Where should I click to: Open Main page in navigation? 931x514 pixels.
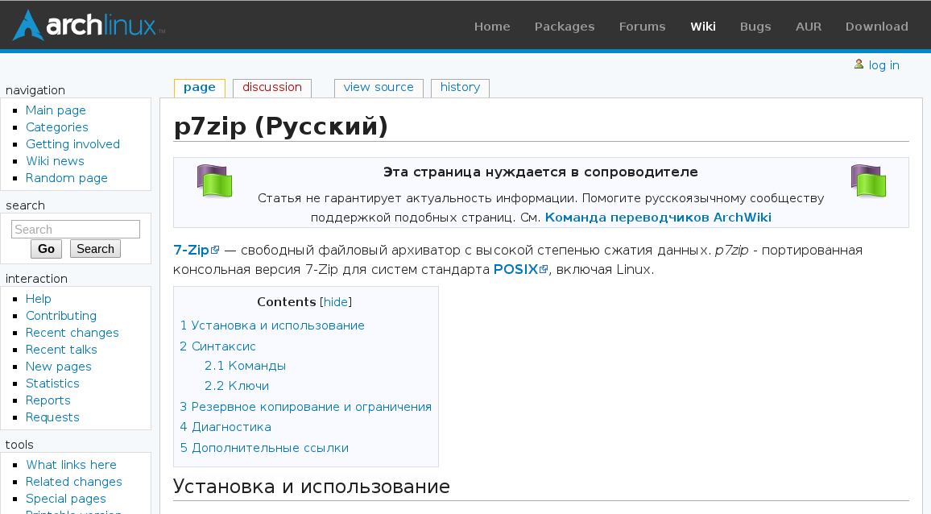tap(56, 110)
